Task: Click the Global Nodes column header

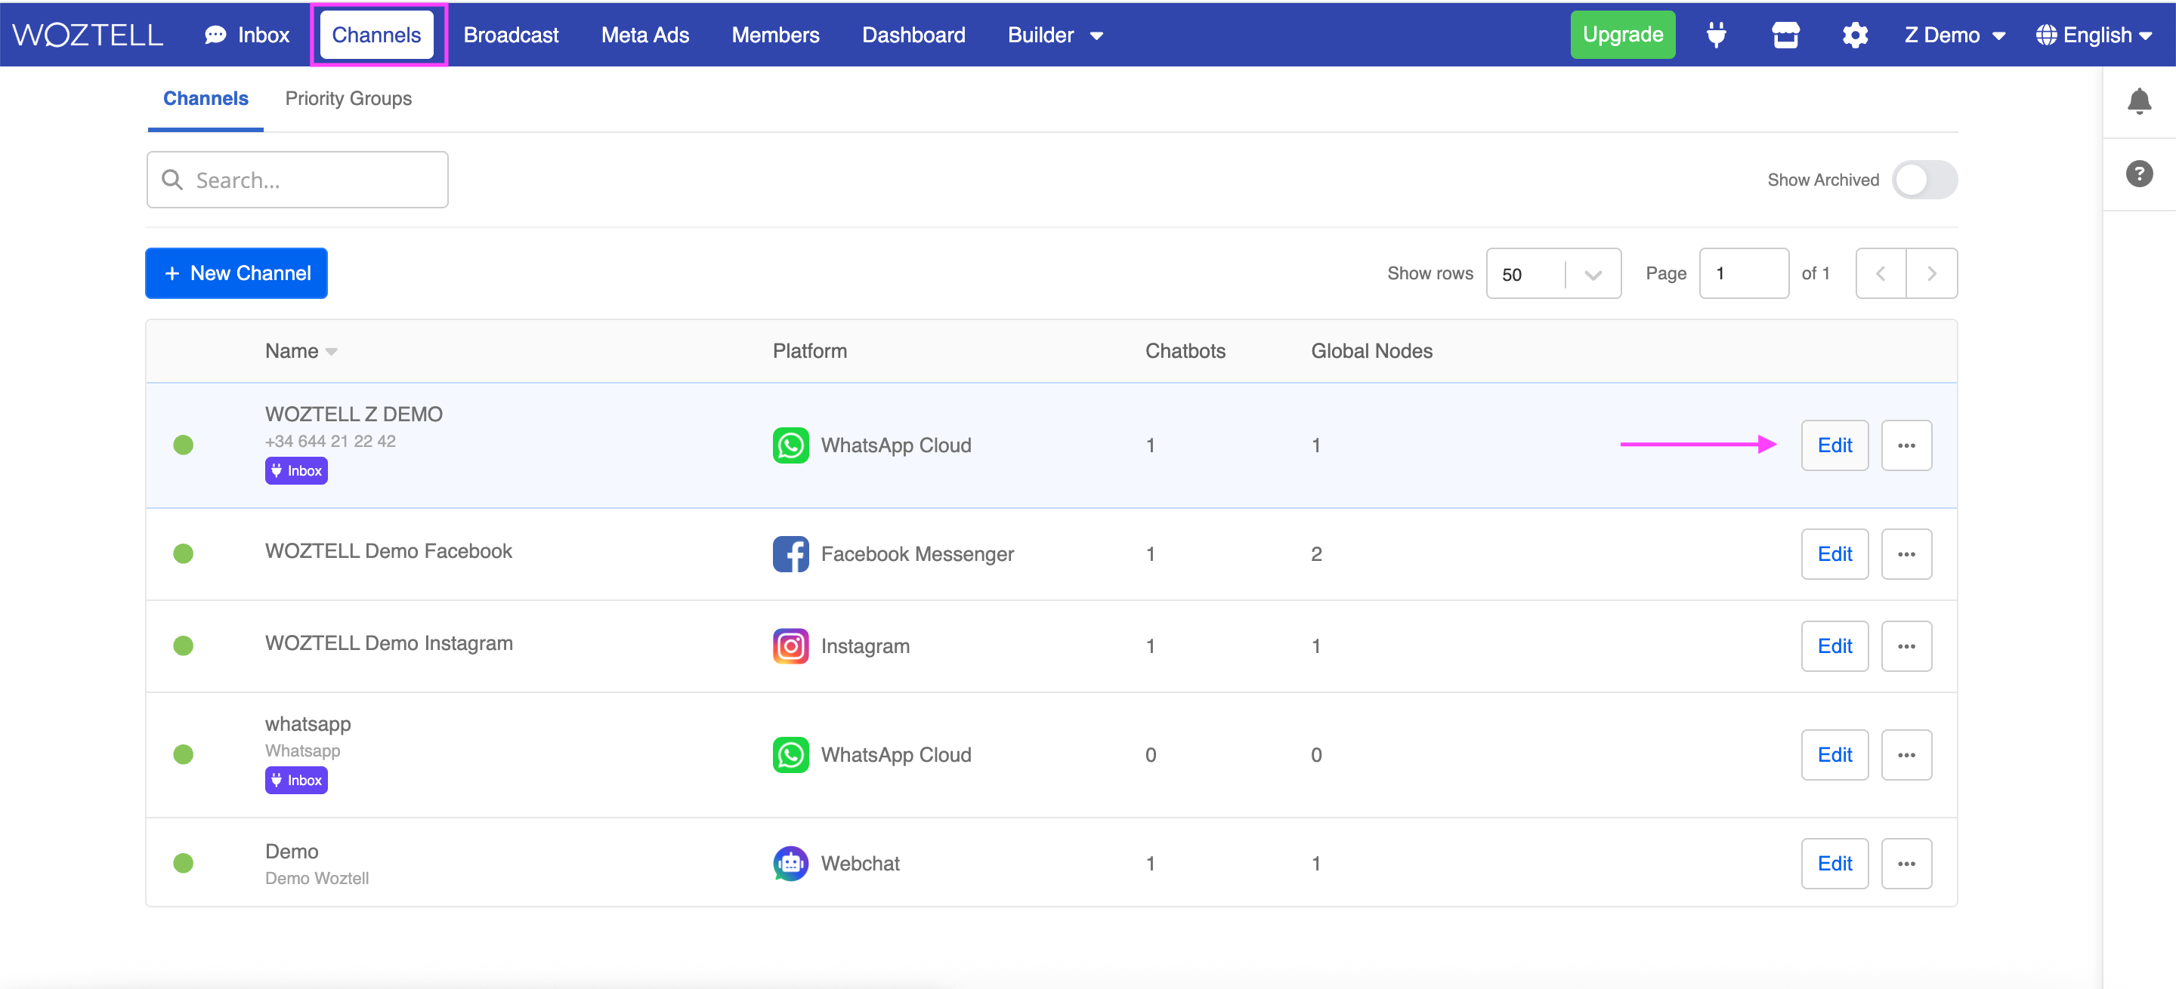Action: tap(1371, 351)
